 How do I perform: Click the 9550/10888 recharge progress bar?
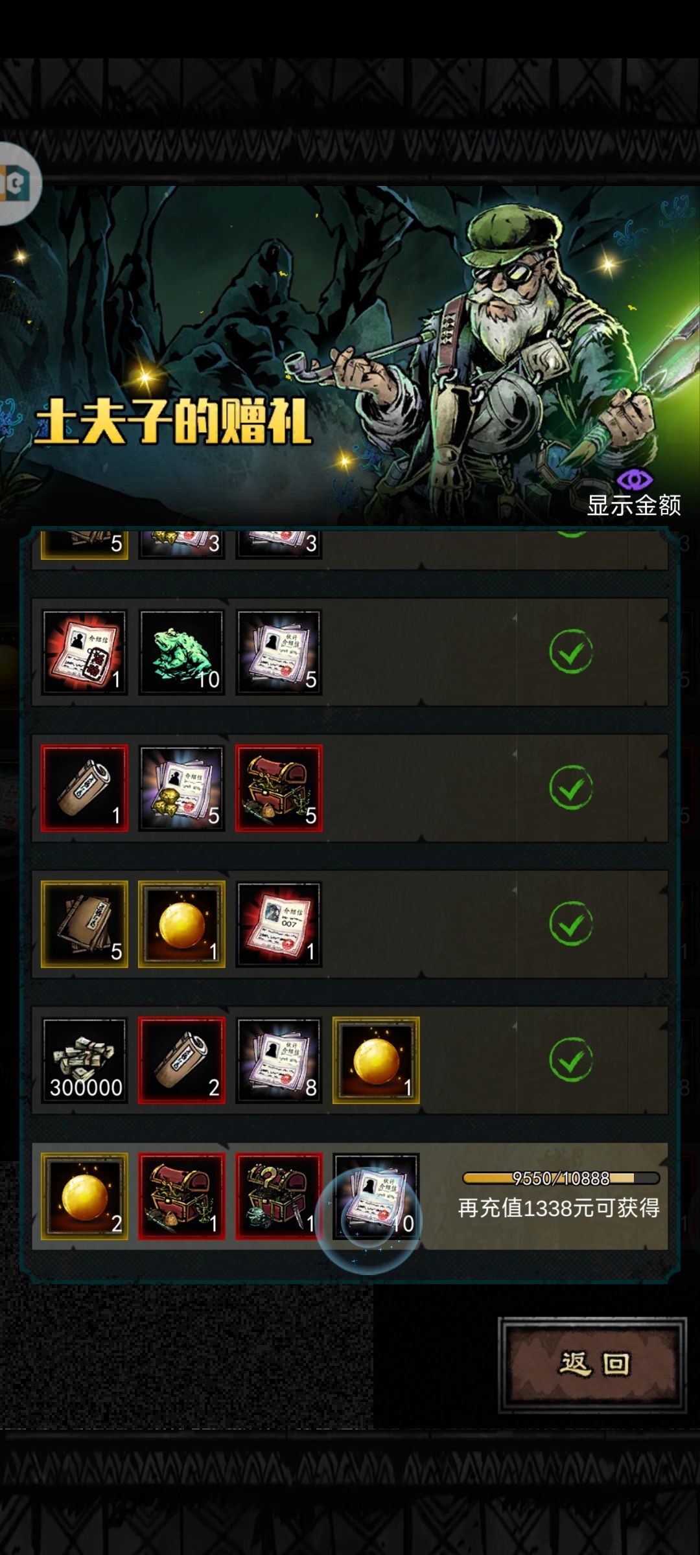[561, 1178]
